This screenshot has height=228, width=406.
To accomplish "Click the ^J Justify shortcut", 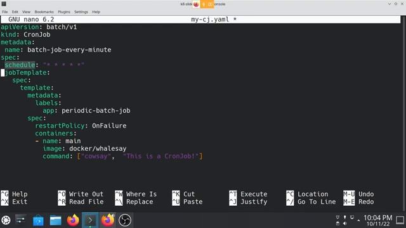I will [x=248, y=202].
